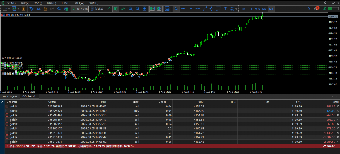340x154 pixels.
Task: Open the VPS cloud hosting icon
Action: (x=59, y=9)
